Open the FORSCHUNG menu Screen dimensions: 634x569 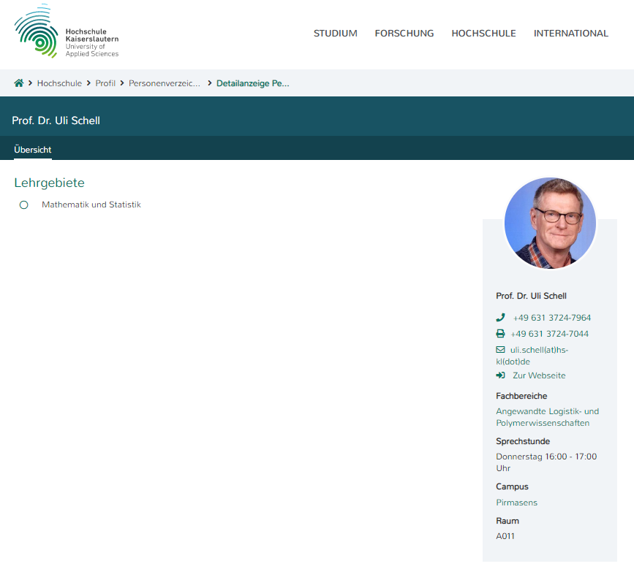point(404,33)
